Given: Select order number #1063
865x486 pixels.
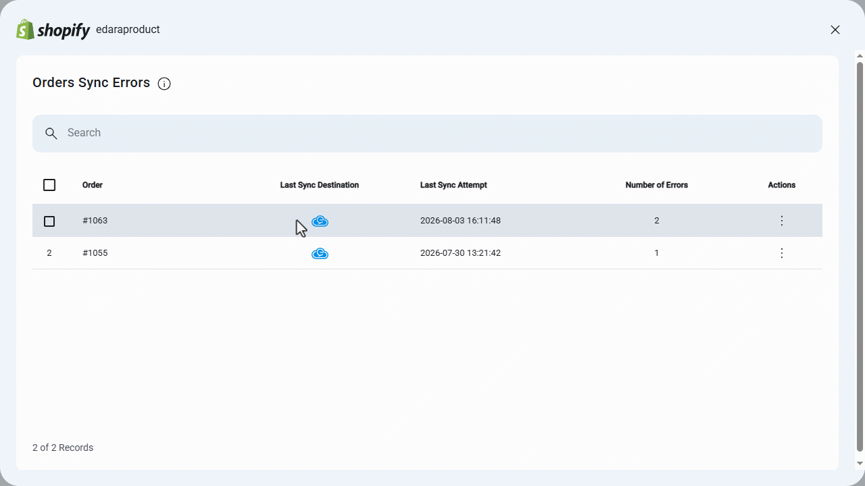Looking at the screenshot, I should 95,221.
